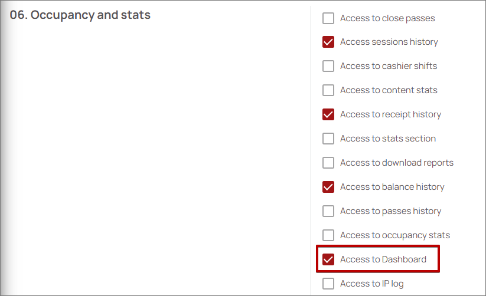Viewport: 486px width, 296px height.
Task: Select the "Access to IP log" label text
Action: (371, 284)
